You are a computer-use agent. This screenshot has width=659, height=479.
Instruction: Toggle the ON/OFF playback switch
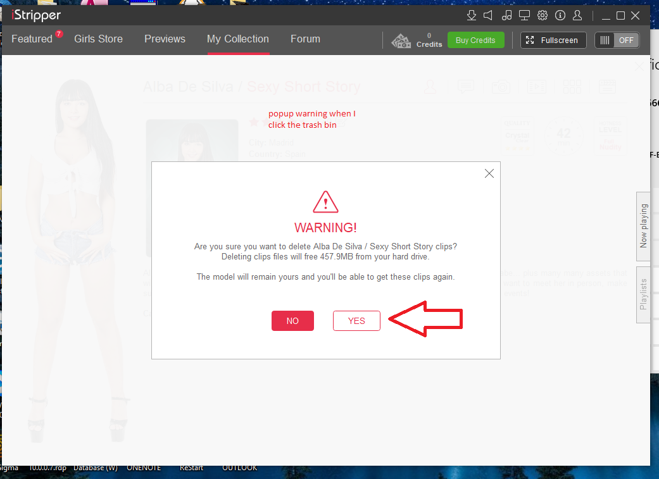tap(617, 40)
